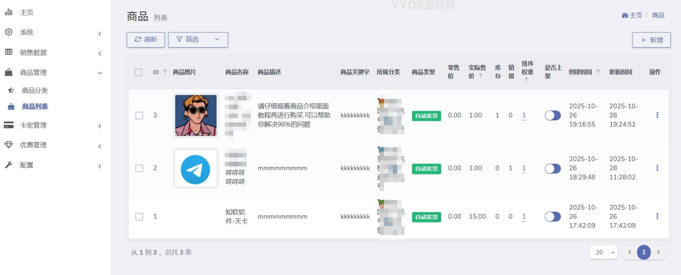Expand the 优惠管理 submenu chevron
Image resolution: width=681 pixels, height=275 pixels.
click(x=100, y=146)
